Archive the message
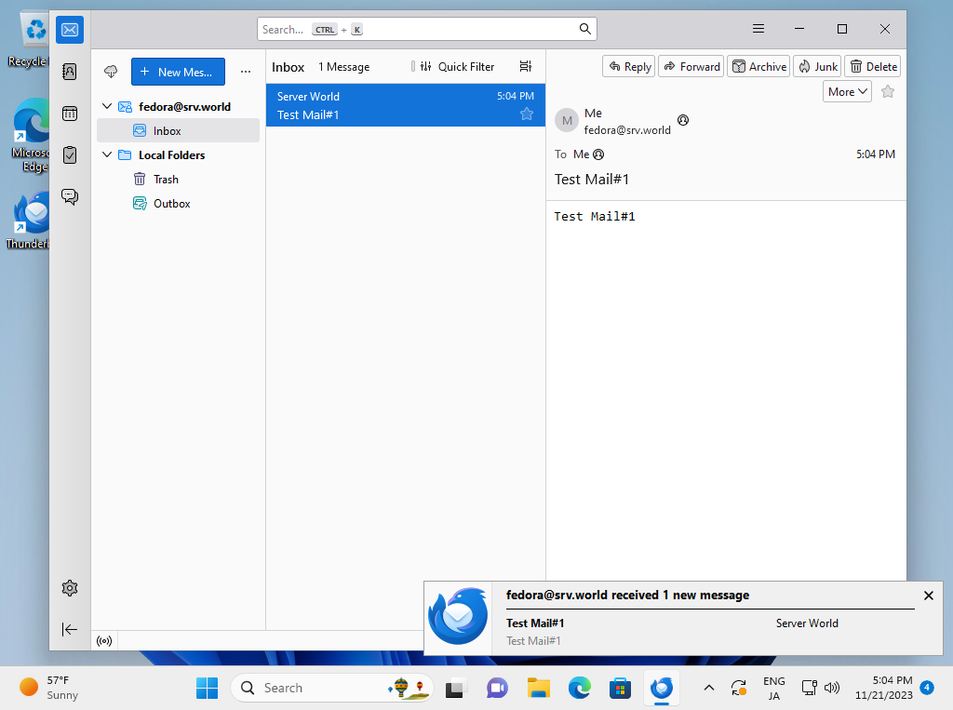 click(x=758, y=66)
